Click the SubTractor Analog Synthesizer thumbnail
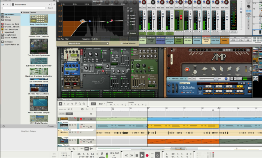 (x=39, y=61)
